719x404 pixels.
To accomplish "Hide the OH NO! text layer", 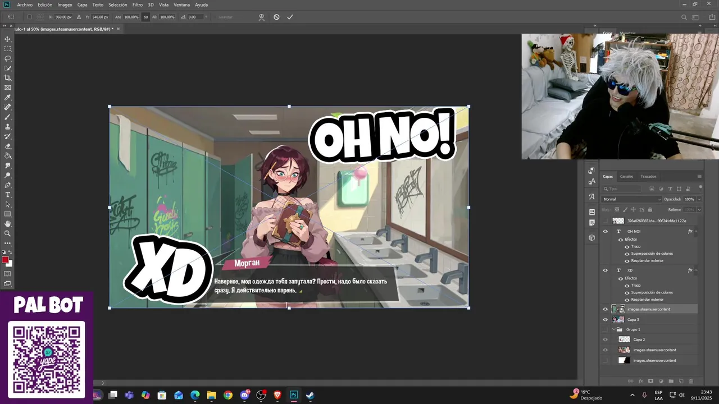I will [605, 231].
